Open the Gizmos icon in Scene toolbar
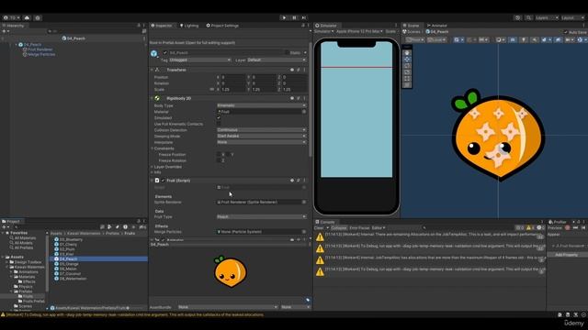The height and width of the screenshot is (330, 588). (580, 39)
